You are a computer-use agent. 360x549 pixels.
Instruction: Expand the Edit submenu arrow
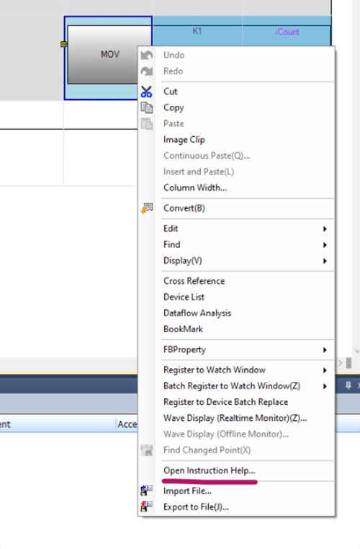(x=325, y=229)
